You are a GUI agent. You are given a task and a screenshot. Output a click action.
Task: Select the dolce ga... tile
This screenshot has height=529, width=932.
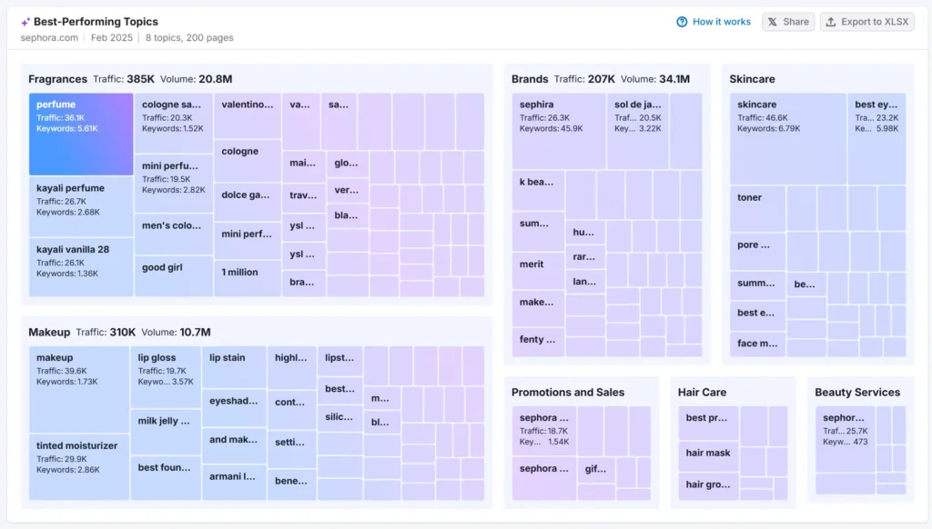pyautogui.click(x=248, y=203)
